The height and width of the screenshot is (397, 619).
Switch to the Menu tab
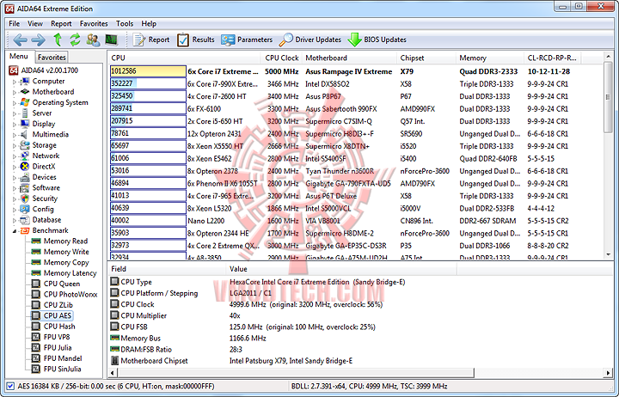(x=19, y=57)
